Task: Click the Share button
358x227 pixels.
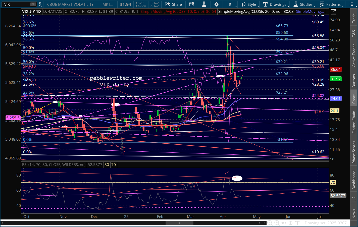Action: tap(173, 4)
